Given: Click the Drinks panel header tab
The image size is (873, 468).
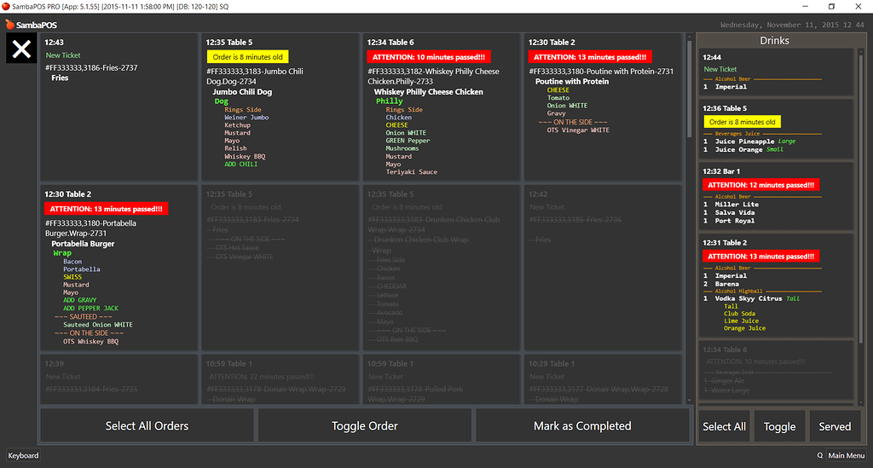Looking at the screenshot, I should coord(774,40).
